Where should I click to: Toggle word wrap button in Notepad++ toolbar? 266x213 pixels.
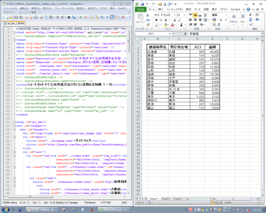103,17
